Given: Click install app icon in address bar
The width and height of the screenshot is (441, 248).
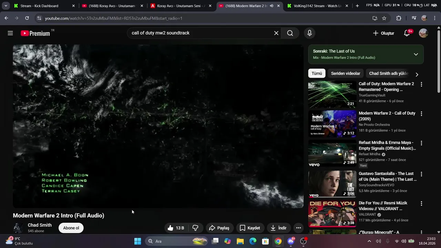Looking at the screenshot, I should tap(375, 18).
